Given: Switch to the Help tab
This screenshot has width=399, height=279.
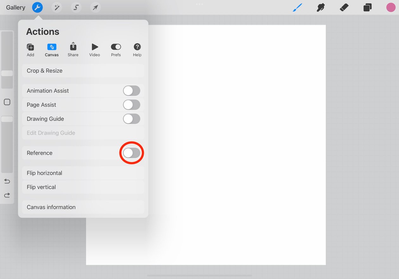Looking at the screenshot, I should point(137,50).
